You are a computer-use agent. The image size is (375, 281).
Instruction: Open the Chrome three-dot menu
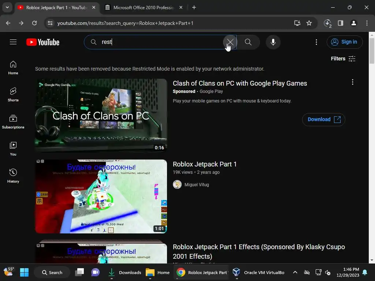367,23
